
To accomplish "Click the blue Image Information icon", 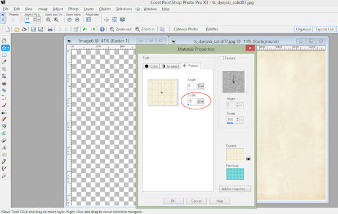I will coord(102,29).
